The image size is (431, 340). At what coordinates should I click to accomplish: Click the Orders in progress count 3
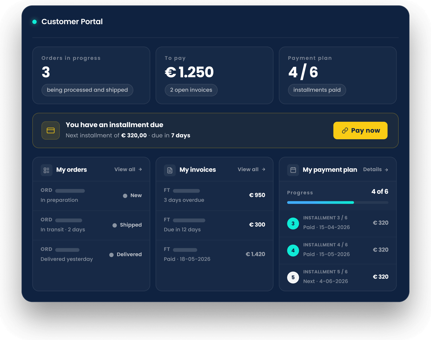pyautogui.click(x=46, y=72)
